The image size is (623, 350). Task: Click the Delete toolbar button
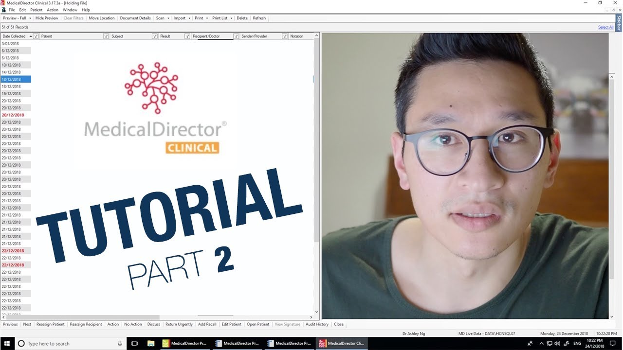point(242,18)
